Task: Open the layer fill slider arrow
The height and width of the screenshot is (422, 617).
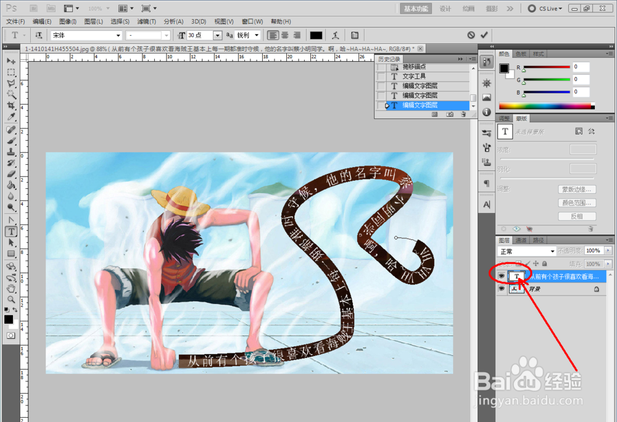Action: (608, 263)
